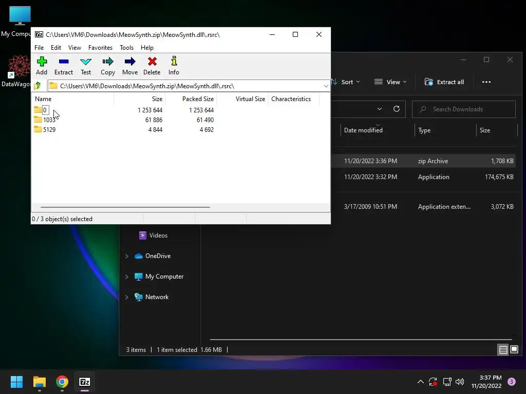The width and height of the screenshot is (526, 394).
Task: Expand Network in the navigation pane
Action: point(127,297)
